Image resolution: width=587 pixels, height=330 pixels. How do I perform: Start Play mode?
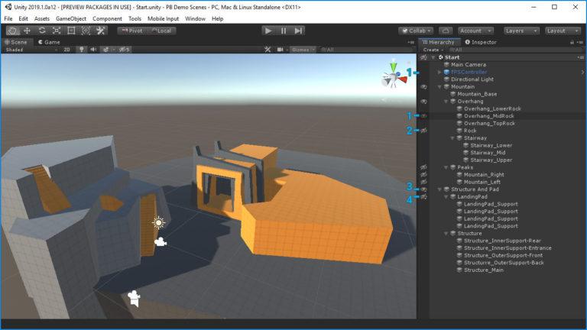[268, 31]
